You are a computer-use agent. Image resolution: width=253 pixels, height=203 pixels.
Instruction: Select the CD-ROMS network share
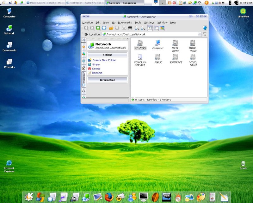click(140, 44)
